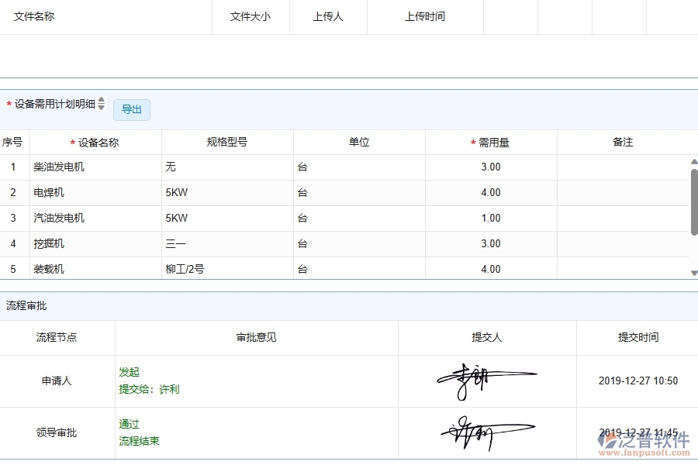Click the 通过 approval link

coord(130,424)
